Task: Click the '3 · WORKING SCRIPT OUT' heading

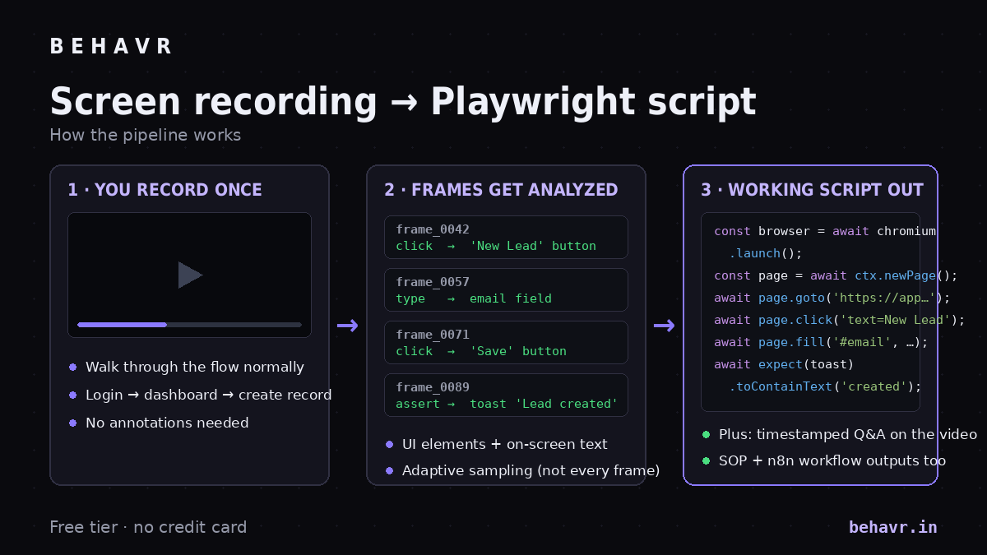Action: coord(812,190)
